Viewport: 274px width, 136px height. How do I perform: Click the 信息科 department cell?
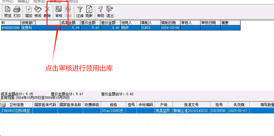tap(40, 28)
